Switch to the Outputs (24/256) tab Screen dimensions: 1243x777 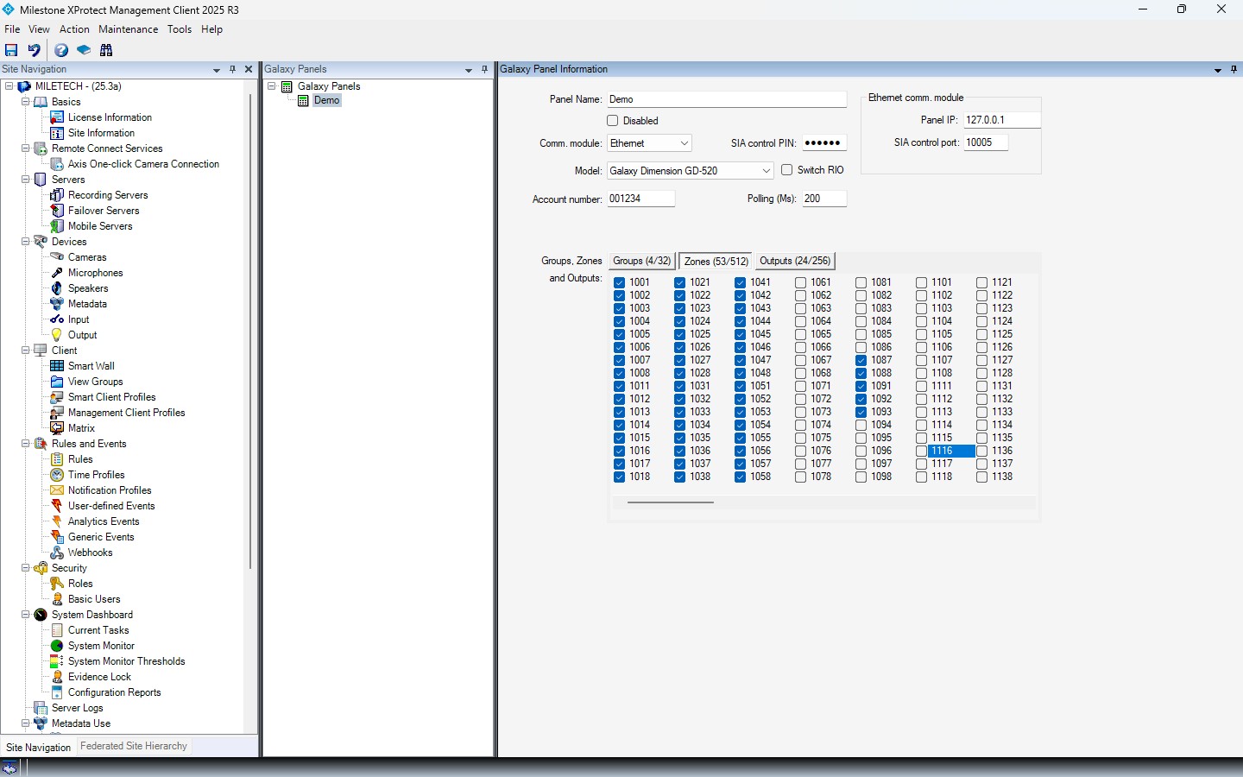pos(795,261)
